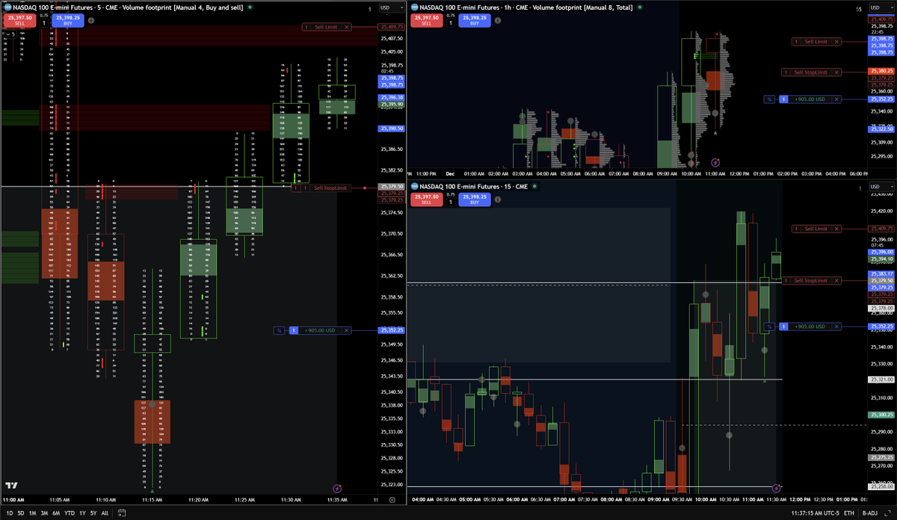Select Sell Limit order label on 5-minute chart

327,27
